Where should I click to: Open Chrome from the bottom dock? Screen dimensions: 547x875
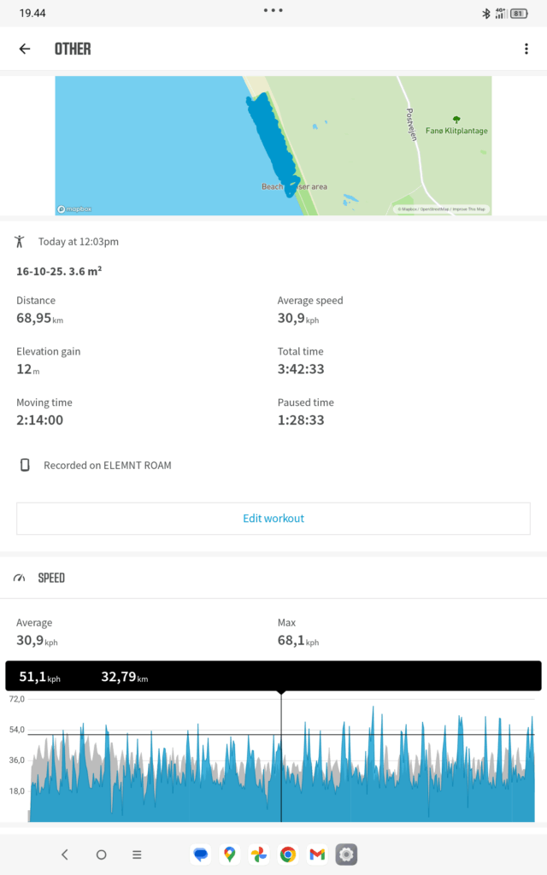coord(288,854)
